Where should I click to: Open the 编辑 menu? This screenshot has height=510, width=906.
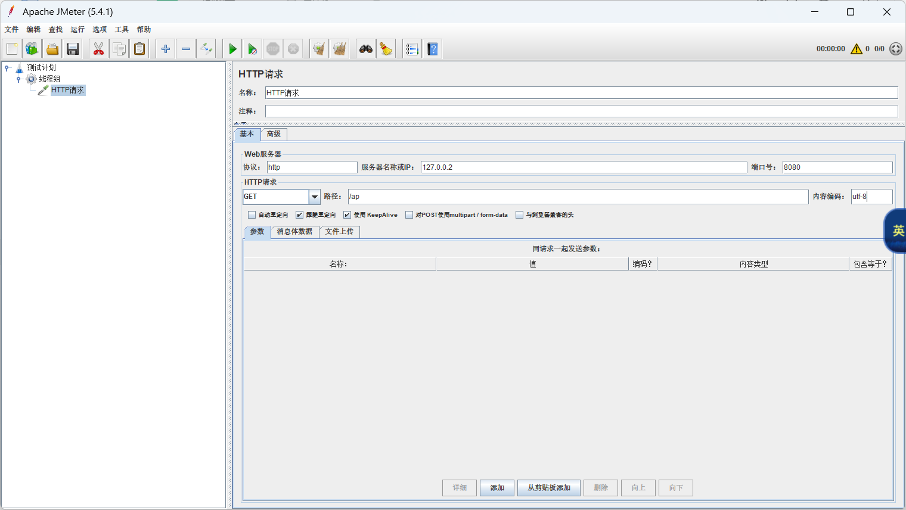[33, 29]
